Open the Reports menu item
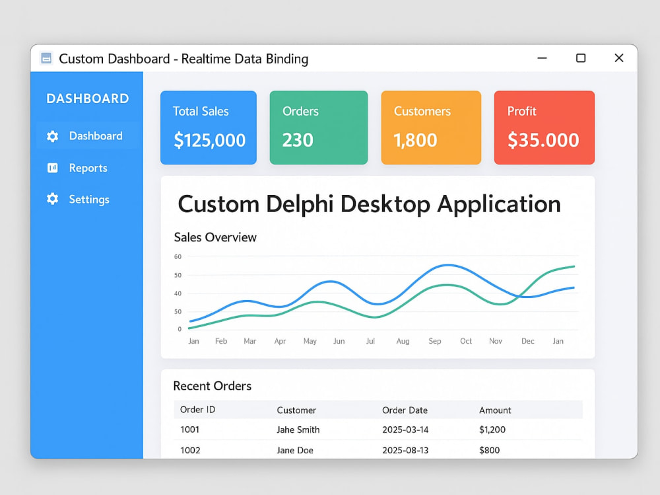Viewport: 660px width, 495px height. (87, 168)
